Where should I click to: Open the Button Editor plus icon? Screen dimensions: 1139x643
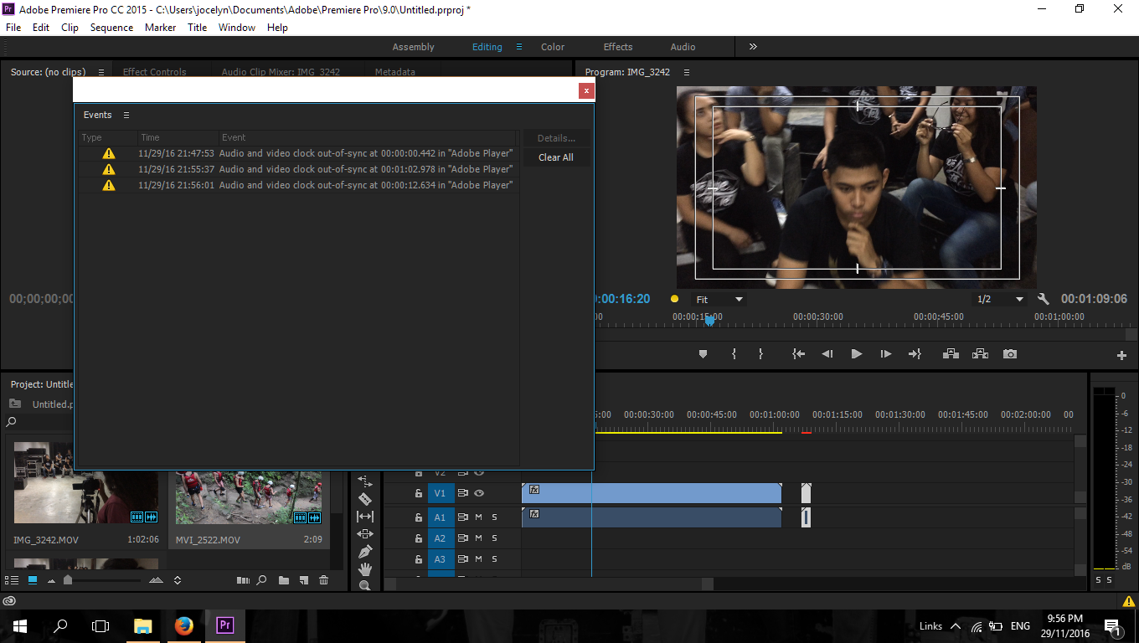tap(1121, 355)
